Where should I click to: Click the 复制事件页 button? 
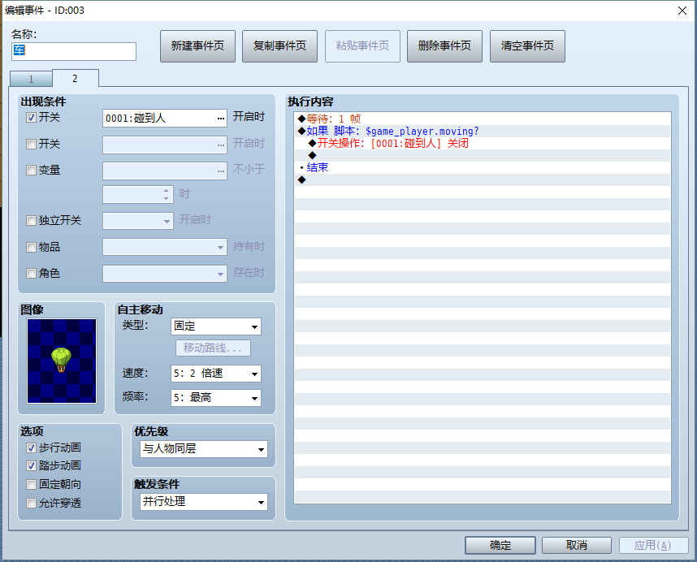(280, 46)
